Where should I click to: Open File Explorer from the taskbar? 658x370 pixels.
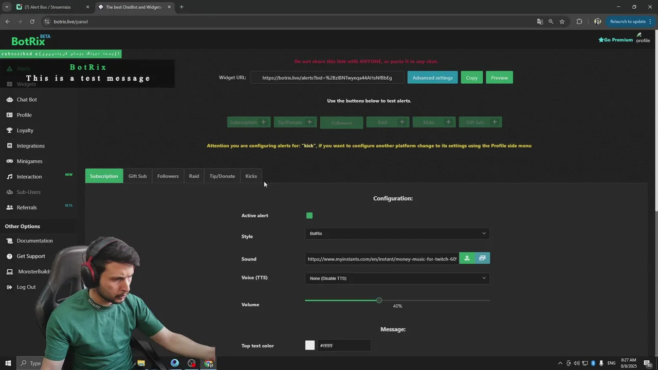coord(141,363)
